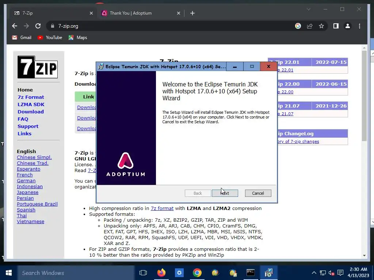Image resolution: width=374 pixels, height=280 pixels.
Task: Switch language to Portuguese Brazil
Action: click(x=37, y=204)
